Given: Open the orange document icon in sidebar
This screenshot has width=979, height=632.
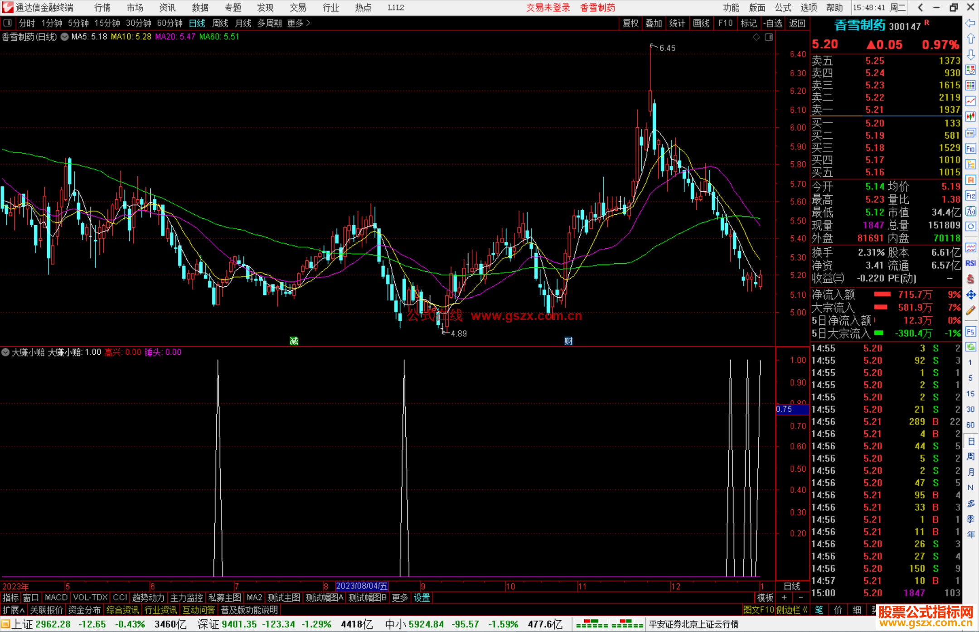Looking at the screenshot, I should pyautogui.click(x=970, y=180).
